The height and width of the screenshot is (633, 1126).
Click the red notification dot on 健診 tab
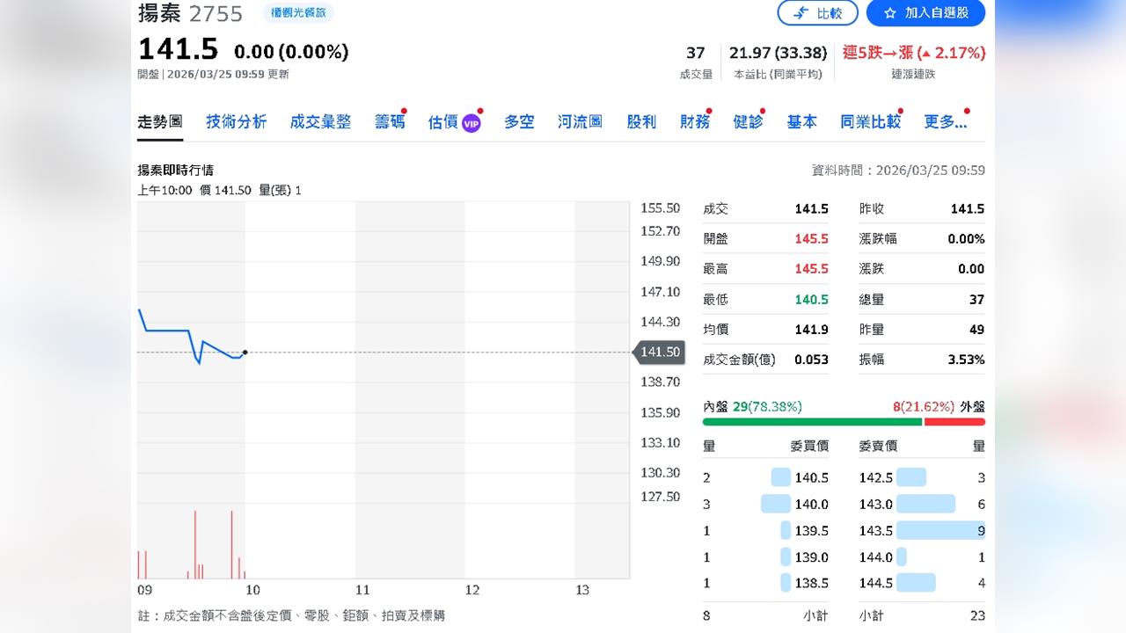[760, 110]
